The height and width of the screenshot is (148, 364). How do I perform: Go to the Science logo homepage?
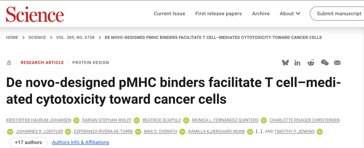click(35, 14)
